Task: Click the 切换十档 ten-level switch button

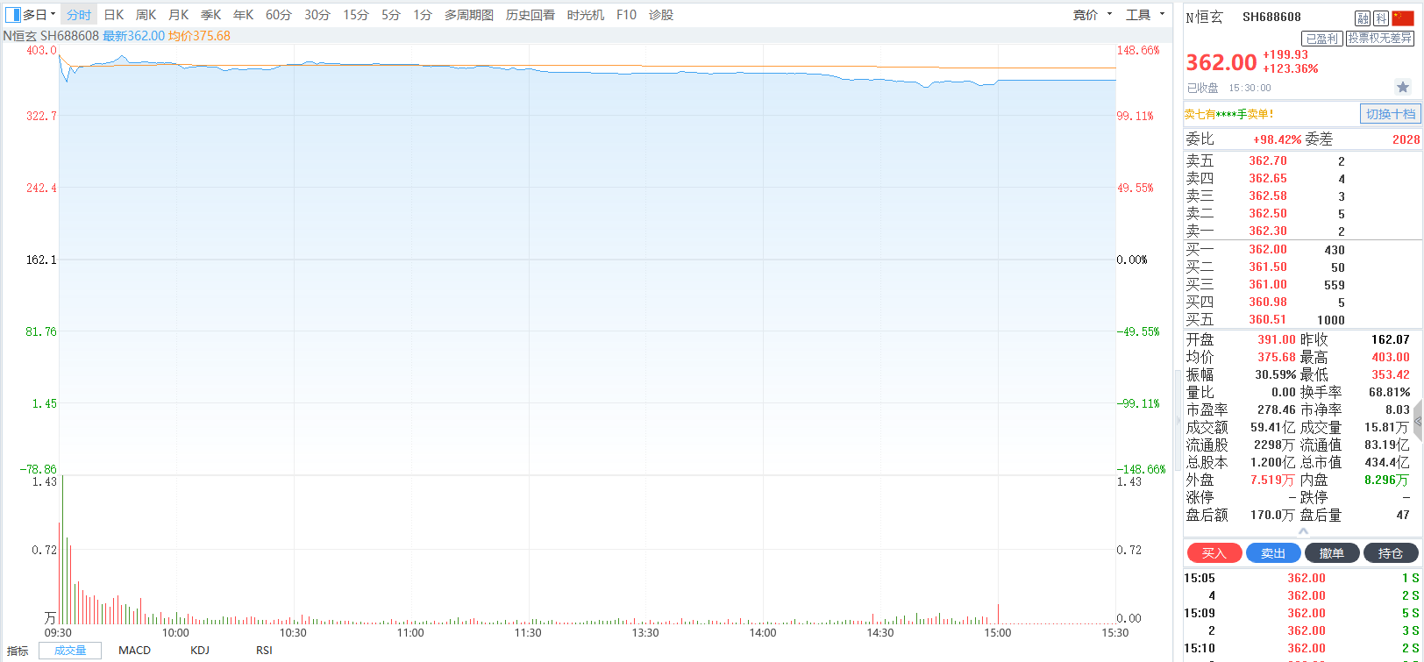Action: pyautogui.click(x=1391, y=114)
